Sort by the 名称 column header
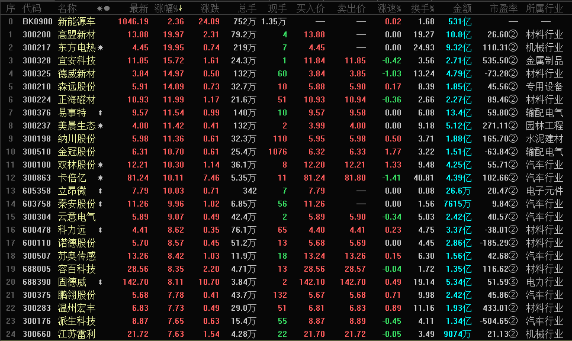 [67, 8]
